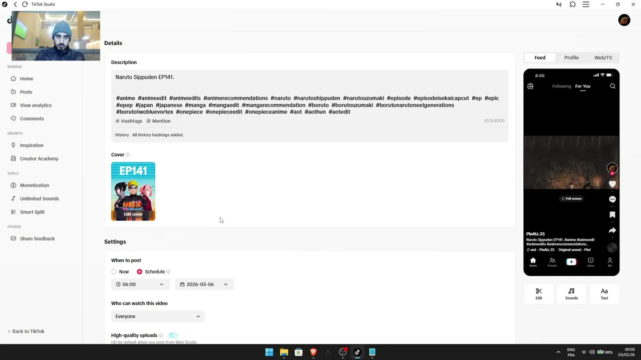Click Full screen button in preview
This screenshot has width=641, height=360.
(571, 198)
